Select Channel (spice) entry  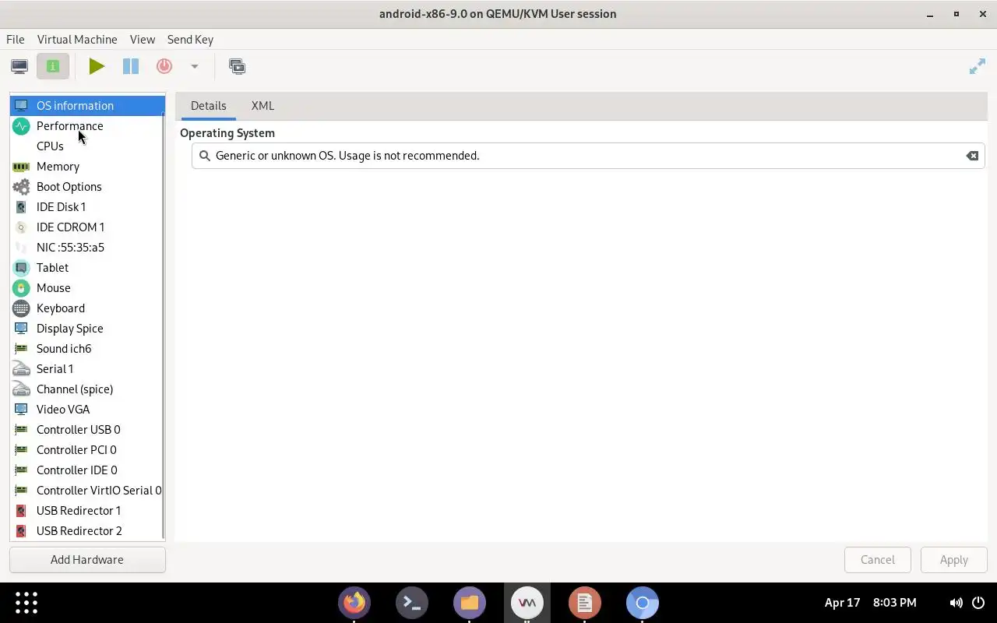(87, 389)
